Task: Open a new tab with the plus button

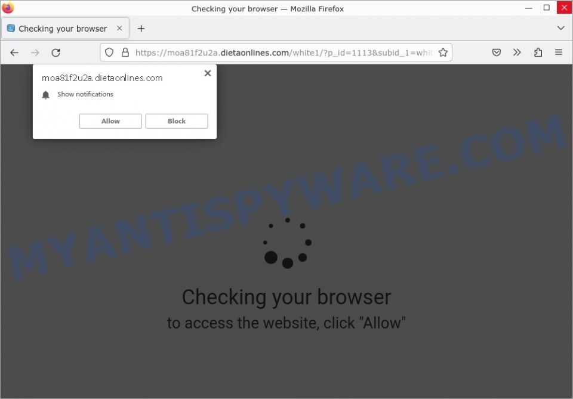Action: pyautogui.click(x=141, y=28)
